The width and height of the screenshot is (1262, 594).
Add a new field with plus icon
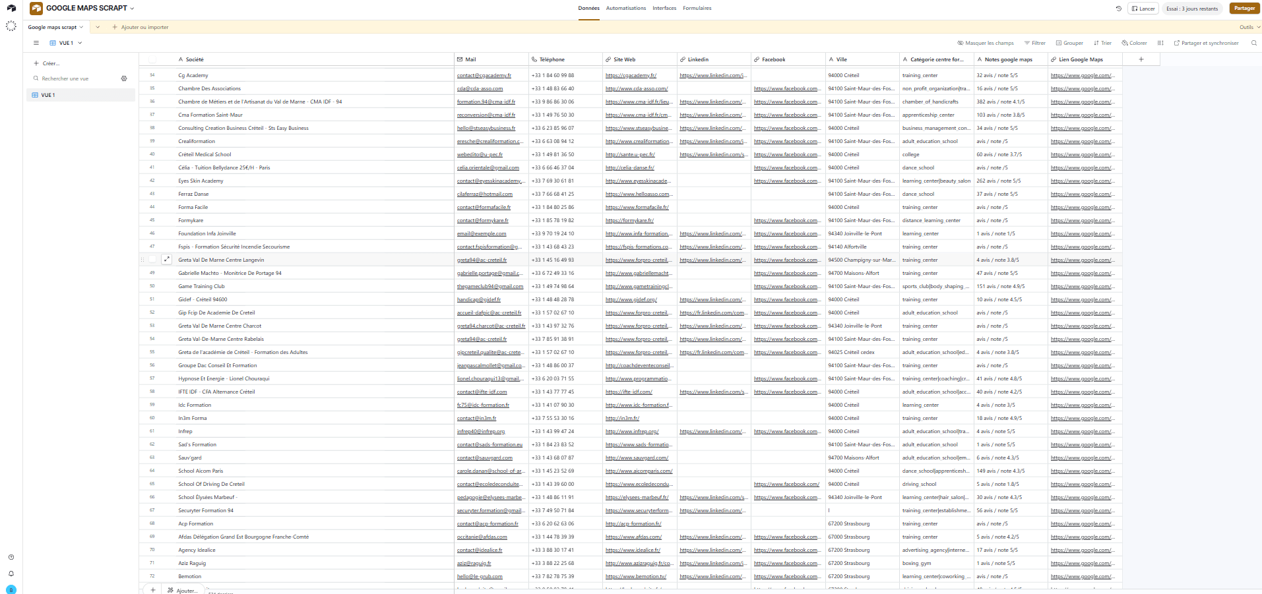[x=1141, y=59]
